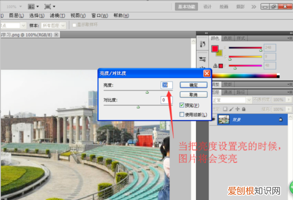Click the gamut warning triangle icon
Viewport: 293px width, 200px height.
215,66
